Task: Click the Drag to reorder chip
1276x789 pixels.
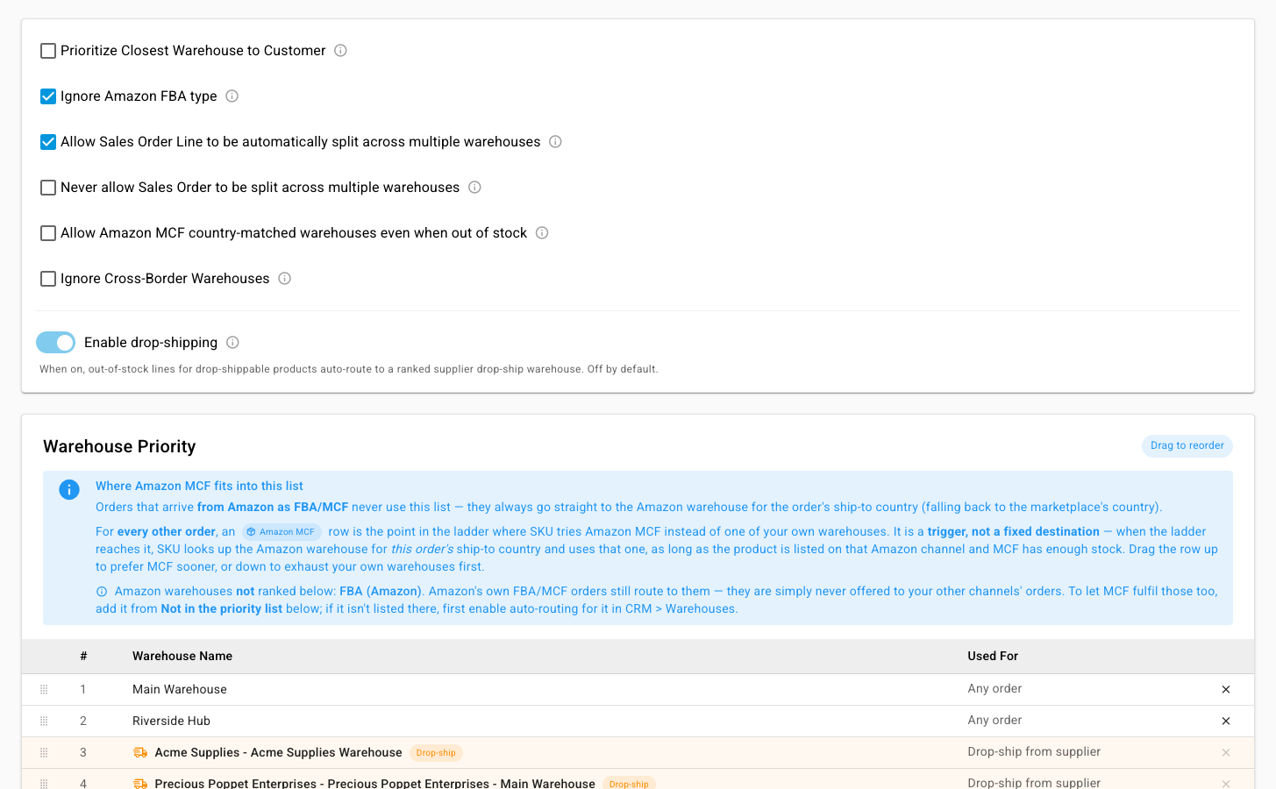Action: [1187, 446]
